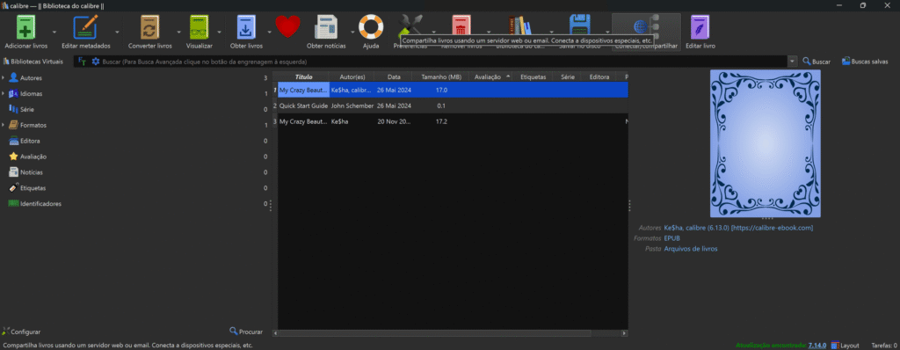Select the 17.2 MB My Crazy Beautiful row
This screenshot has width=900, height=350.
point(450,121)
